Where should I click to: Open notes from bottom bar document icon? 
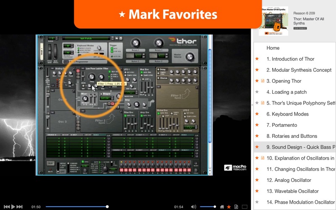point(236,207)
